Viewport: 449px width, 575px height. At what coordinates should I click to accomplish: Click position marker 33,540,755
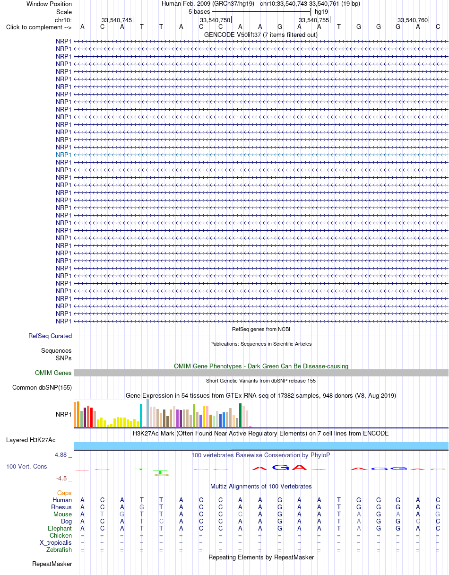(x=314, y=20)
